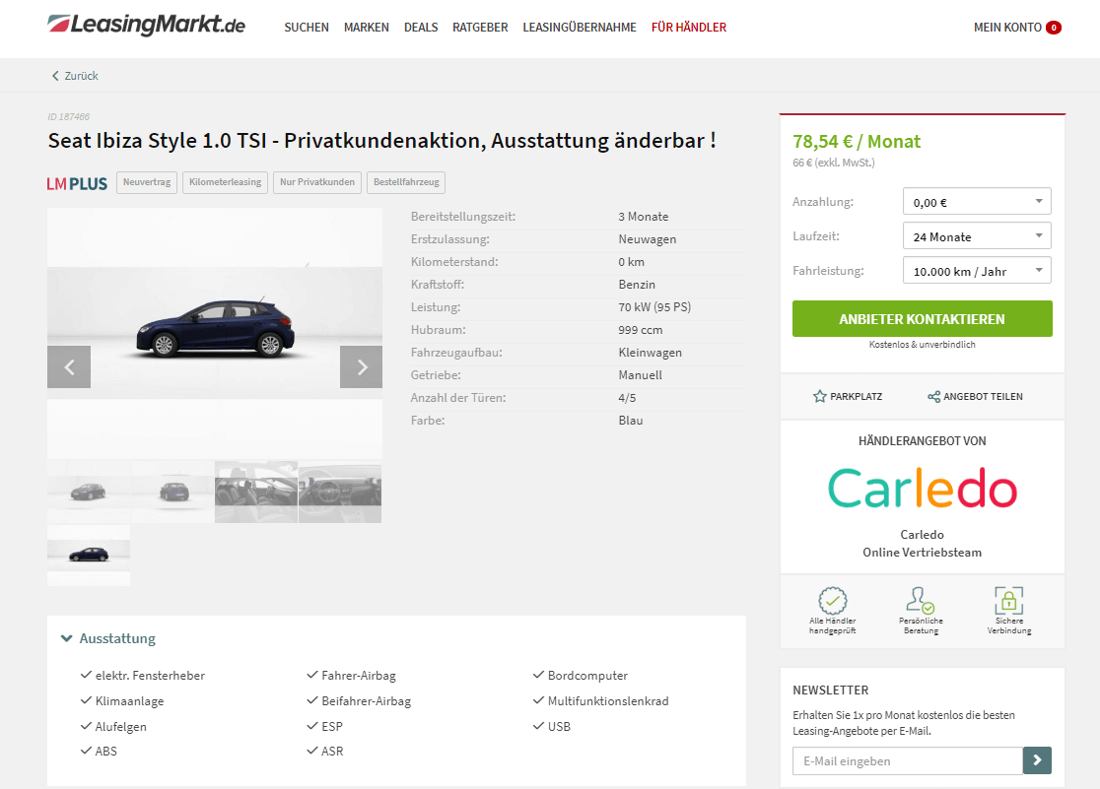Screen dimensions: 1100x789
Task: Open the Laufzeit dropdown
Action: coord(977,235)
